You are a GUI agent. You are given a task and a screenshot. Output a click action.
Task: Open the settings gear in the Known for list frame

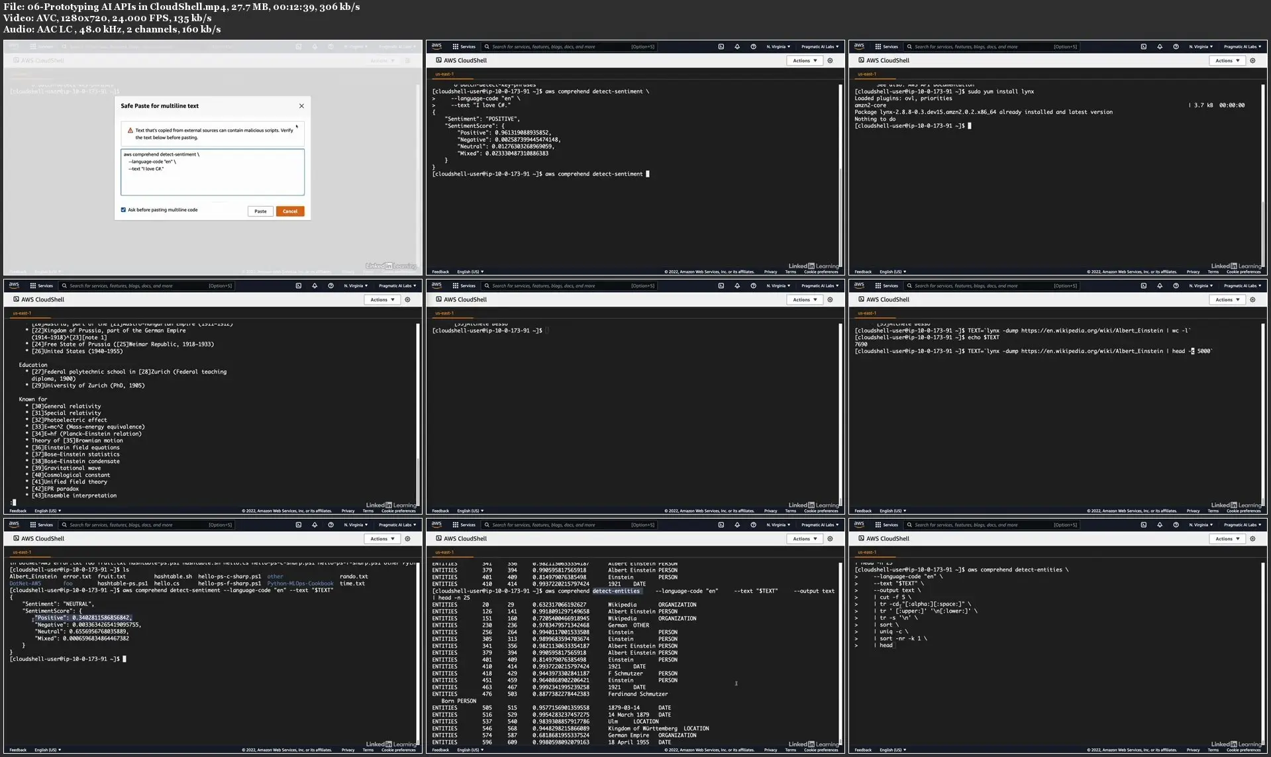click(x=407, y=299)
